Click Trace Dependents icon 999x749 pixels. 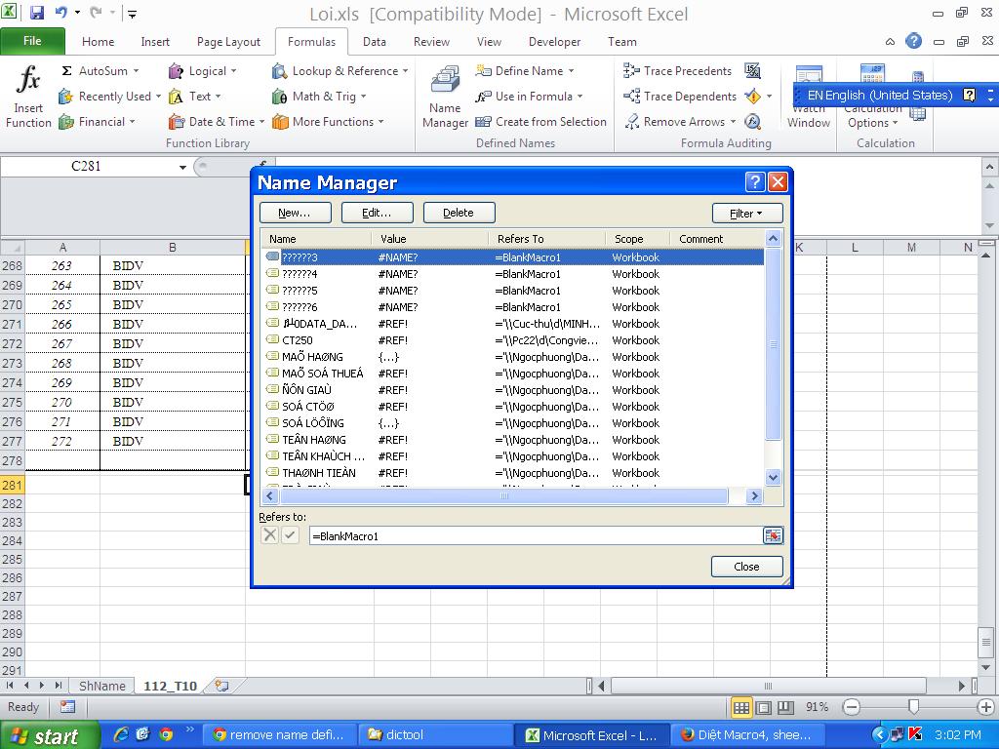[631, 97]
